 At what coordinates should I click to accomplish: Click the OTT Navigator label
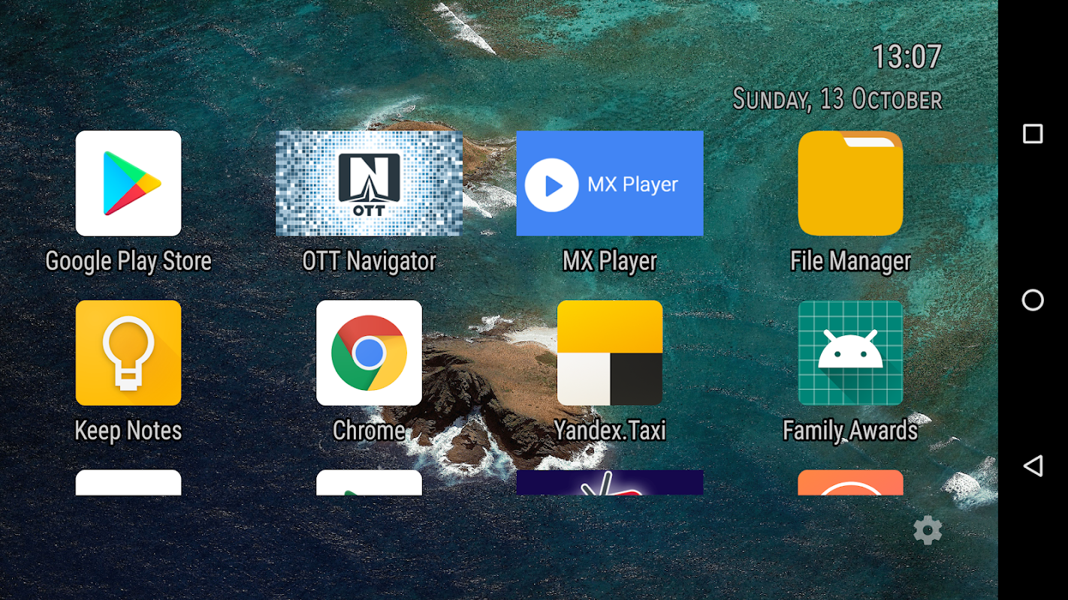(369, 261)
